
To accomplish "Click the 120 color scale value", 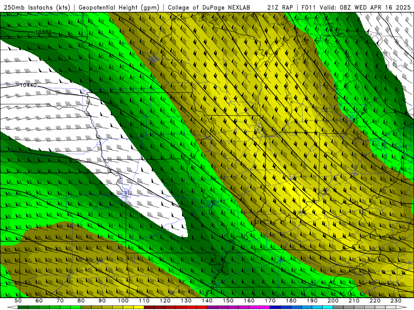I will point(165,301).
